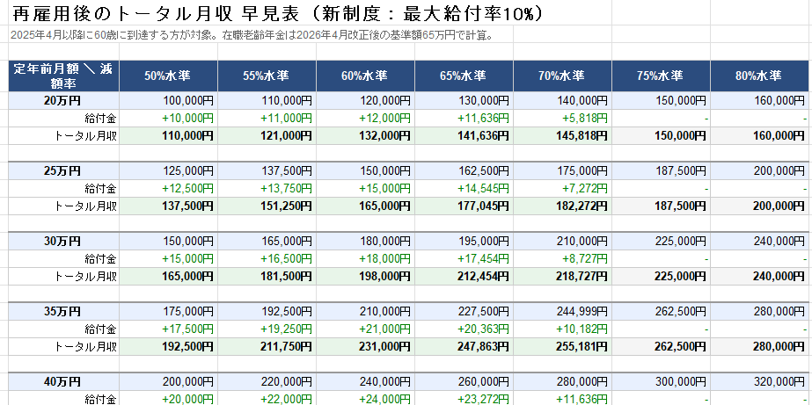Screen dimensions: 812x405
Task: Select benefit cell '+11,000円'
Action: 267,119
